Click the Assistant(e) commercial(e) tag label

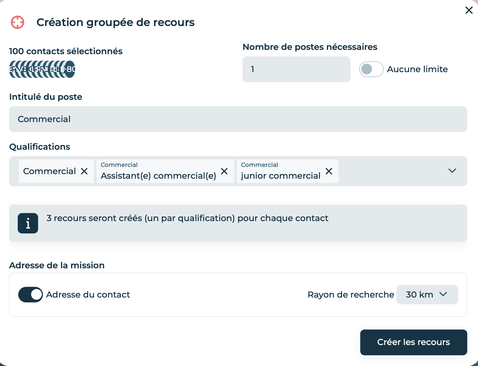[x=158, y=176]
